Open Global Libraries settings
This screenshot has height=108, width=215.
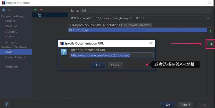16,57
